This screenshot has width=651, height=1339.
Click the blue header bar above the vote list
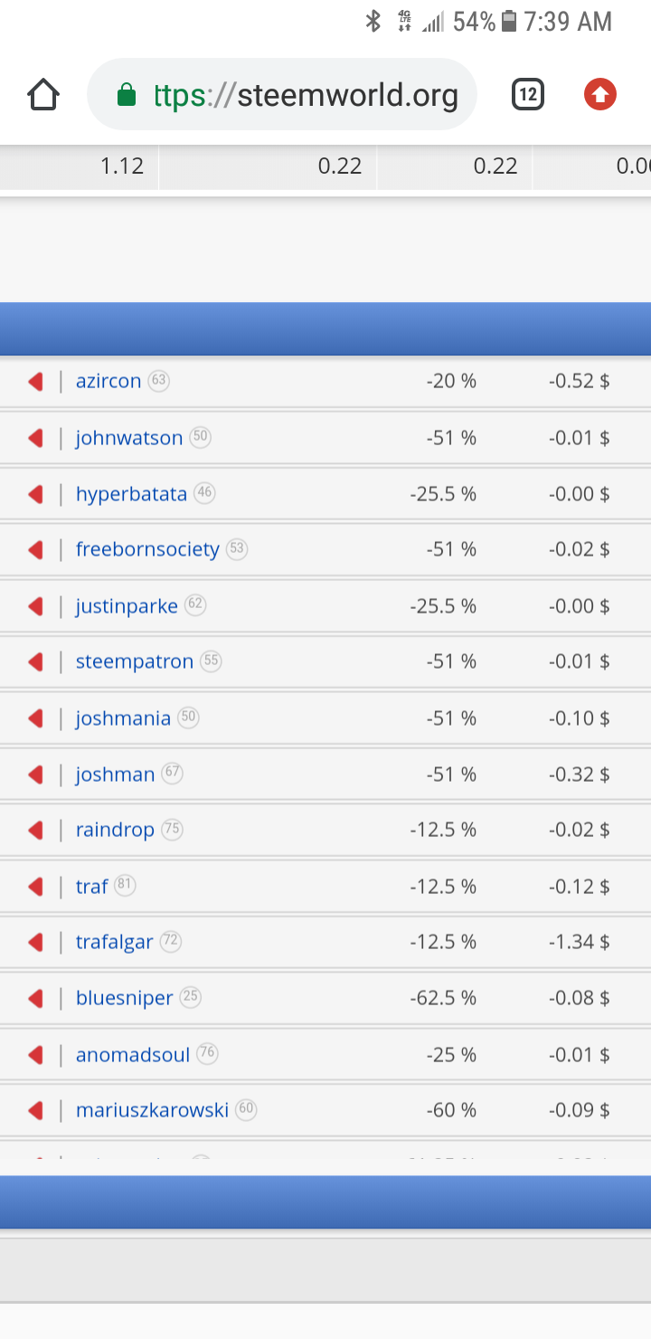coord(325,328)
